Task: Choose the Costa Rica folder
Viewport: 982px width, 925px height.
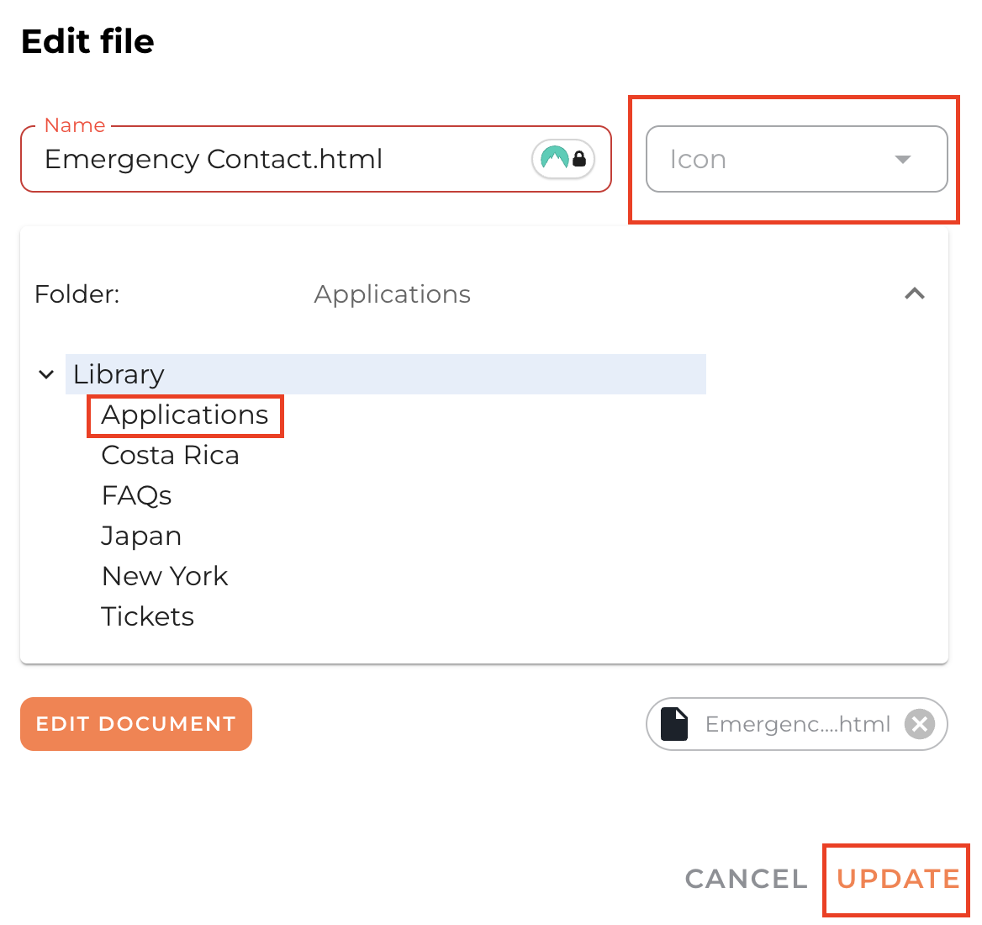Action: click(171, 455)
